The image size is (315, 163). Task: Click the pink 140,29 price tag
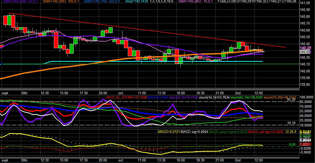[305, 48]
